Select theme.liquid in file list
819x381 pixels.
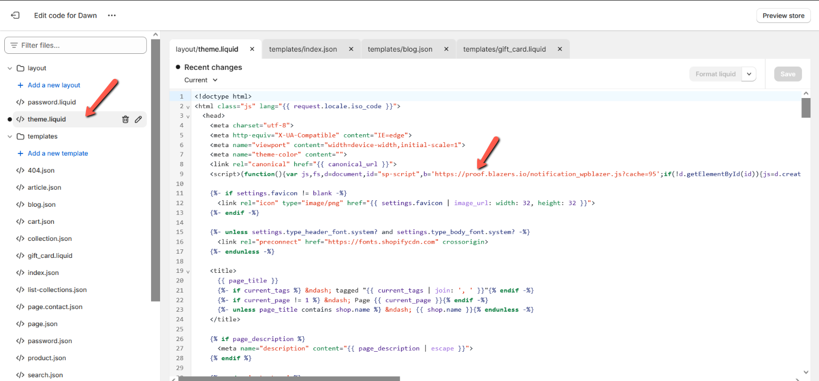point(47,119)
